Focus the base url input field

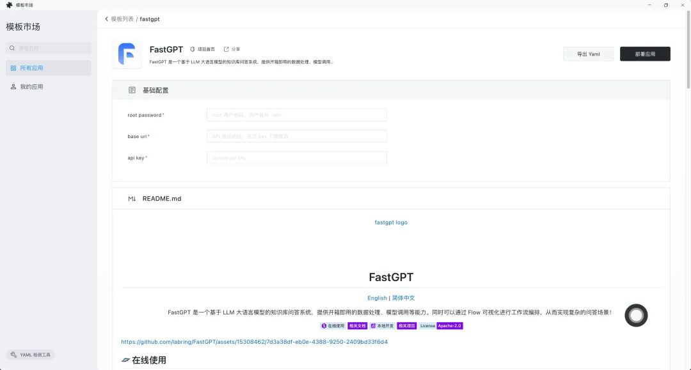click(x=297, y=136)
